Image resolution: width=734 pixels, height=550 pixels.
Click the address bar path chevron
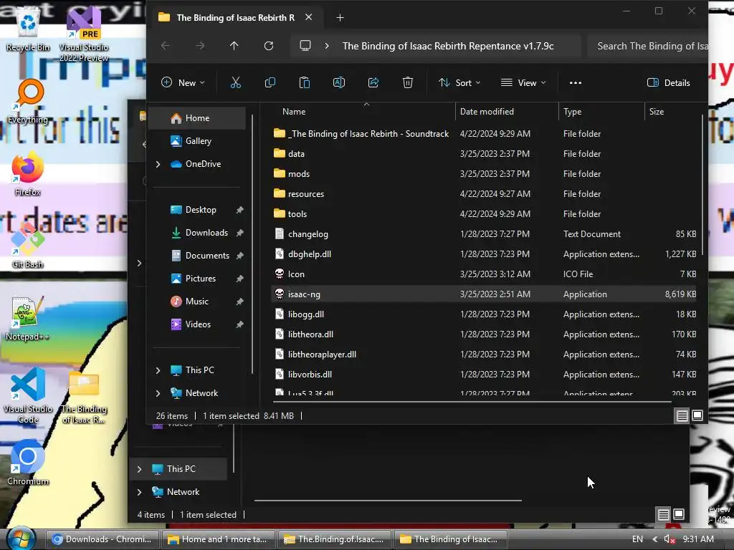[327, 46]
